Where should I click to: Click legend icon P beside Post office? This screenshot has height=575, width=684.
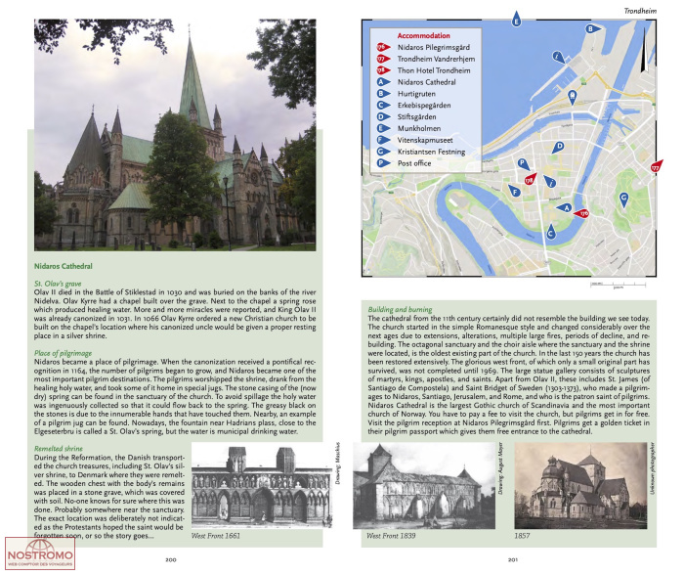click(383, 163)
